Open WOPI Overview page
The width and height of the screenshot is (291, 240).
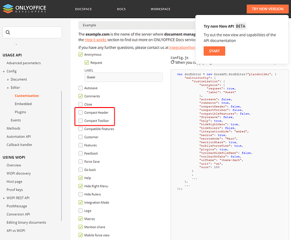point(14,165)
